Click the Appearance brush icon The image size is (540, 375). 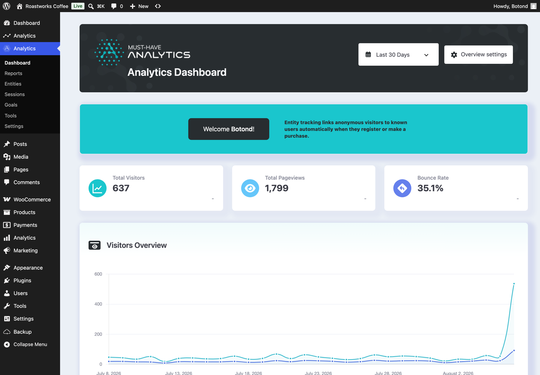pos(7,268)
